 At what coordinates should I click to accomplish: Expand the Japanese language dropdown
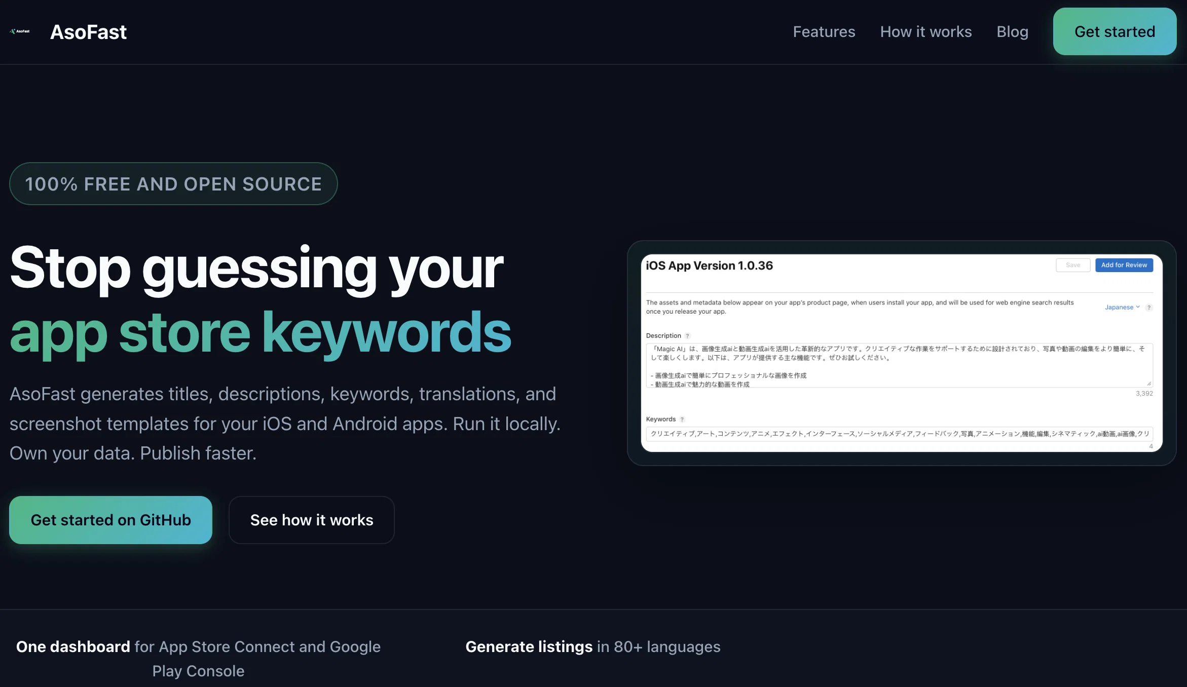coord(1122,307)
